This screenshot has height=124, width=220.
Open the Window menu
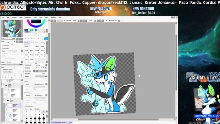point(53,18)
